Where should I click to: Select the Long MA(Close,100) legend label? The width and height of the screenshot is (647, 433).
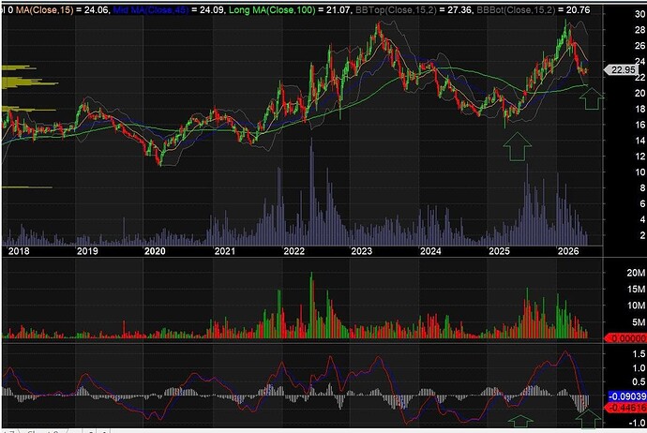pyautogui.click(x=272, y=10)
